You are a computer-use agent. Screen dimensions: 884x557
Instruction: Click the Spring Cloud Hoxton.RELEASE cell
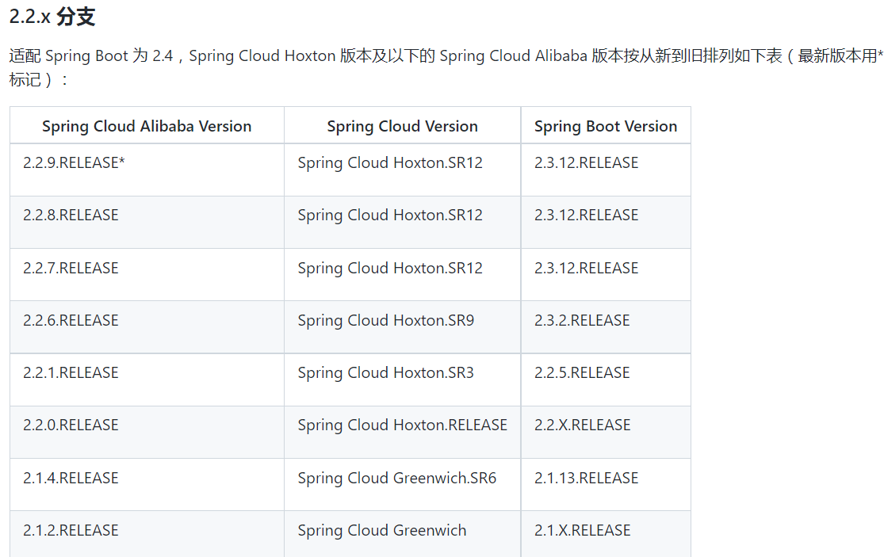402,425
